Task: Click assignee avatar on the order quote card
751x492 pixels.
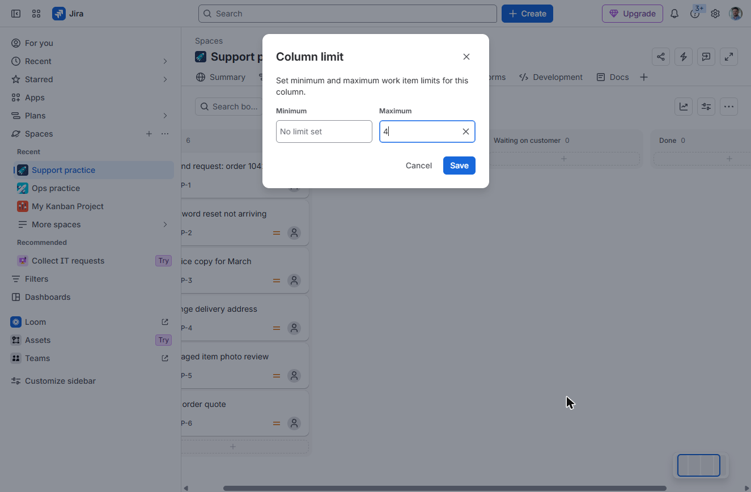Action: (x=294, y=423)
